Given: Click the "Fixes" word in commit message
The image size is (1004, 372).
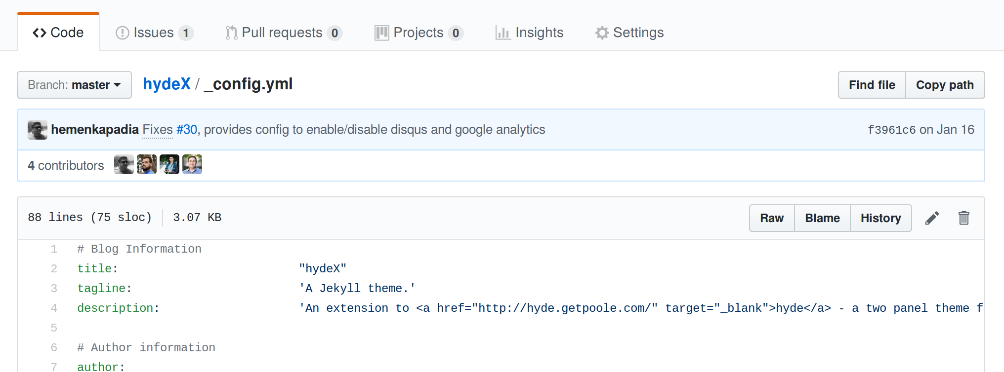Looking at the screenshot, I should (158, 129).
